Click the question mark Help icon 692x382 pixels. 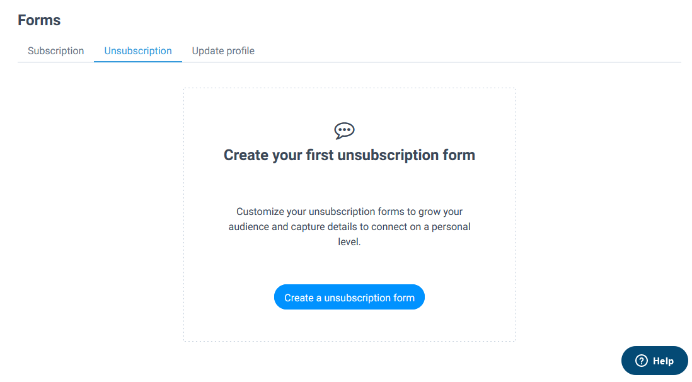[641, 361]
